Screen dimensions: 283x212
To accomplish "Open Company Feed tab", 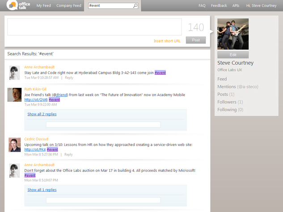I will (69, 6).
